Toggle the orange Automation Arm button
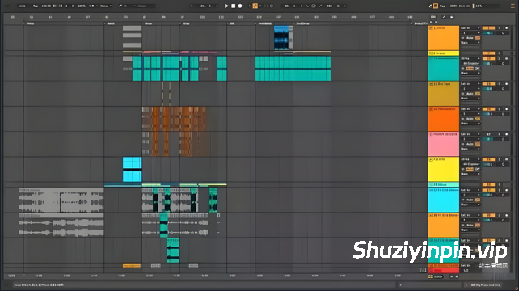This screenshot has height=291, width=519. [255, 6]
